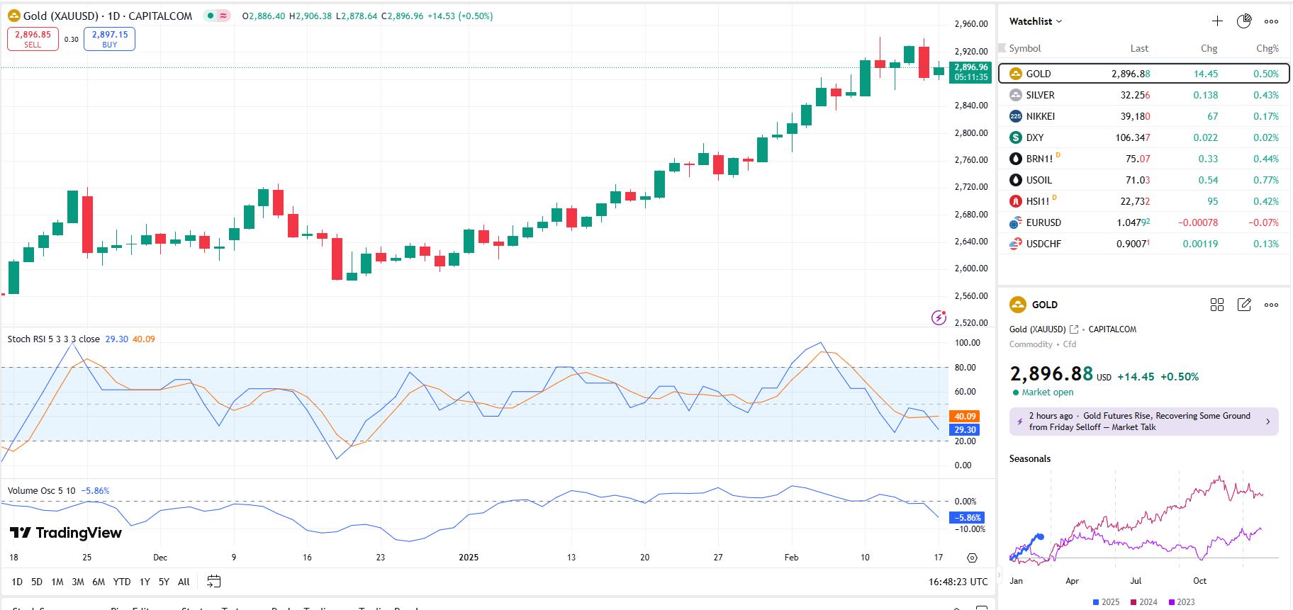Screen dimensions: 1293x610
Task: Click the lightning bolt icon on chart
Action: [939, 317]
